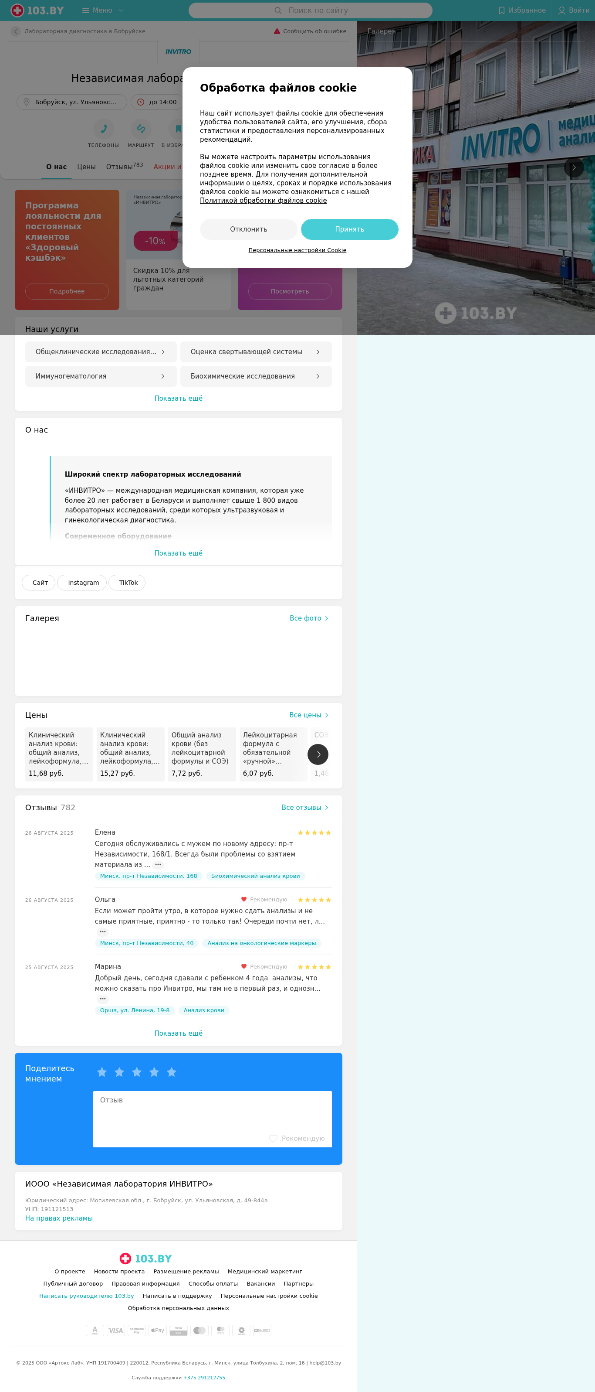Rate one star in the review form
This screenshot has width=595, height=1392.
coord(102,1072)
